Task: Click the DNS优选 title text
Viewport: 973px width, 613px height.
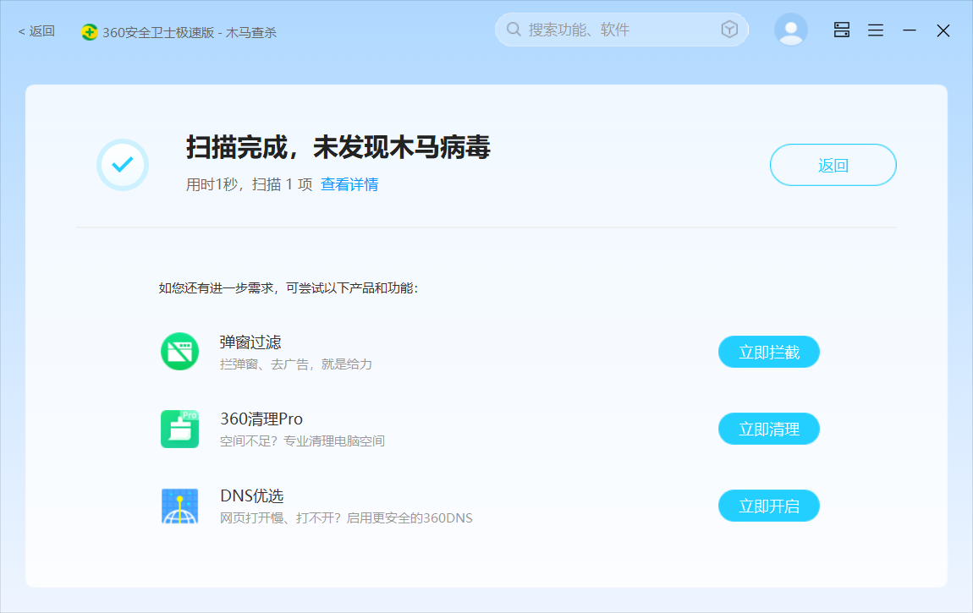Action: (x=251, y=495)
